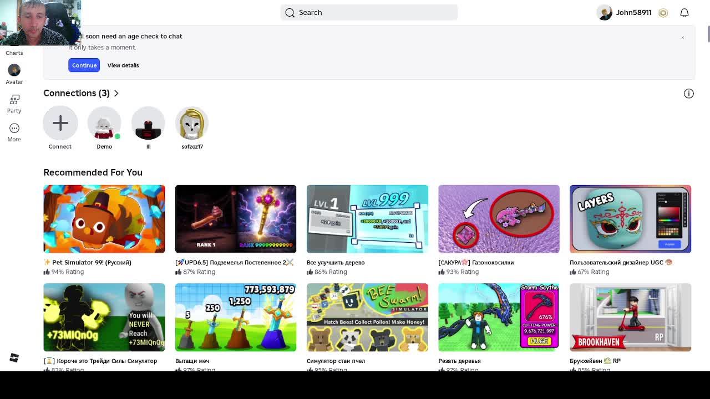The width and height of the screenshot is (710, 399).
Task: Open the Все улучшить дерево thumbnail
Action: click(x=367, y=219)
